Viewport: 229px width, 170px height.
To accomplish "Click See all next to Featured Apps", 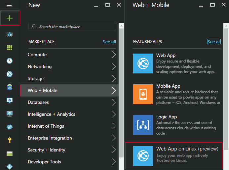I will point(214,42).
